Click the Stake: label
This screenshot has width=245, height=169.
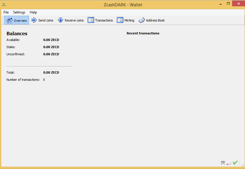click(11, 47)
